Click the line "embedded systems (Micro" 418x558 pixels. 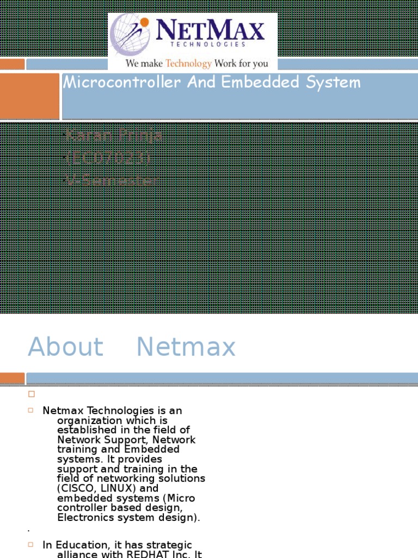(x=126, y=498)
